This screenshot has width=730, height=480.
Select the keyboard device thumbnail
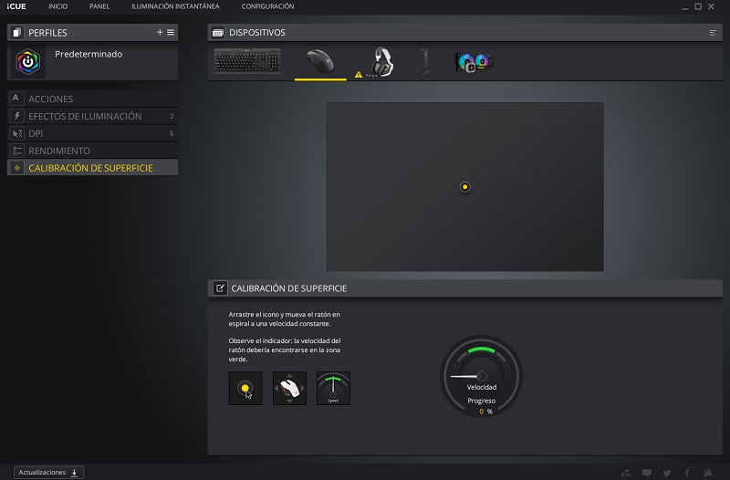[x=247, y=61]
